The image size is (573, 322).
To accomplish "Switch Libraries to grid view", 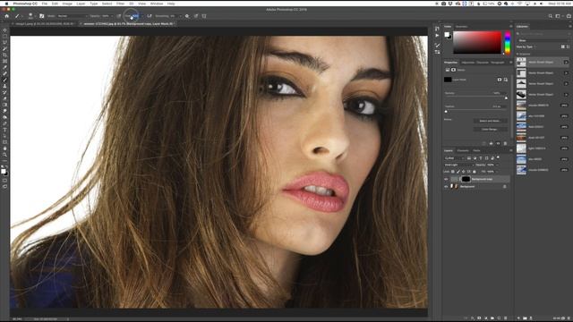I will pos(563,47).
